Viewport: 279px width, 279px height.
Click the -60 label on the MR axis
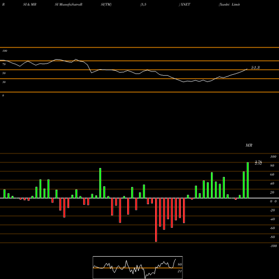point(272,228)
